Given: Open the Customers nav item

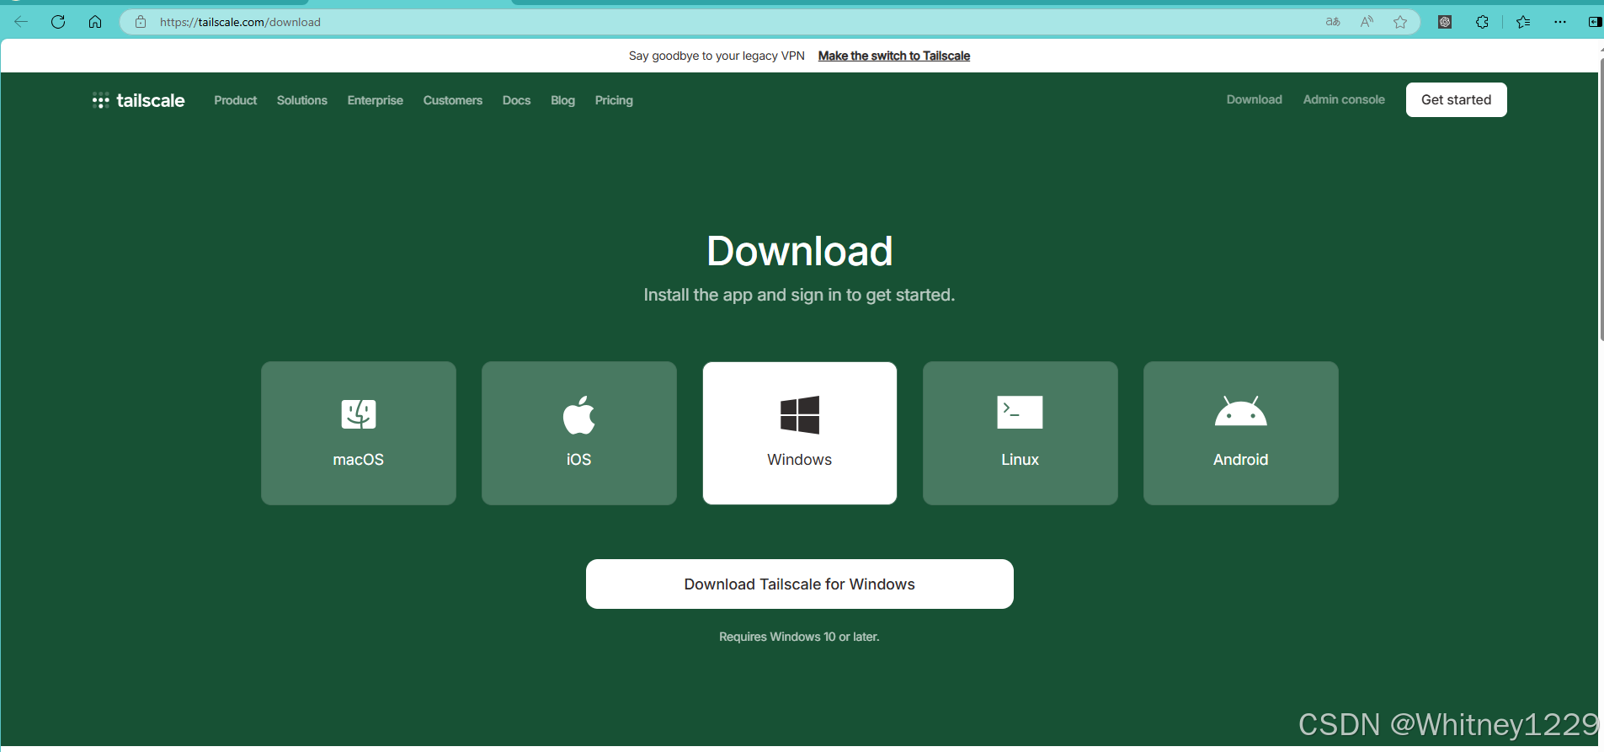Looking at the screenshot, I should [x=453, y=100].
